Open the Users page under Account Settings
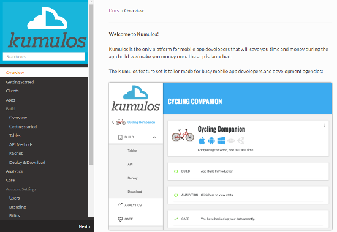The image size is (337, 232). click(15, 198)
